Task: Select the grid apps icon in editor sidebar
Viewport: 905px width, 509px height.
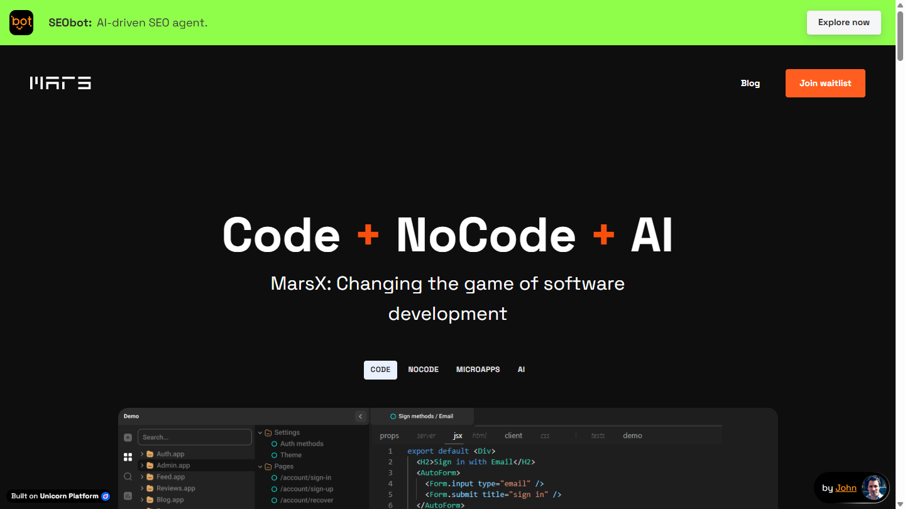Action: (x=128, y=457)
